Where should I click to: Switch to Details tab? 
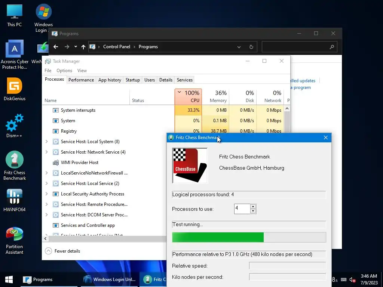click(x=166, y=80)
